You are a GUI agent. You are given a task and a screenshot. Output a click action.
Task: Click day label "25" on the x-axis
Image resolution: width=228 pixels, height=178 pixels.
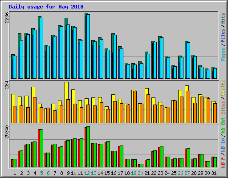pos(174,173)
